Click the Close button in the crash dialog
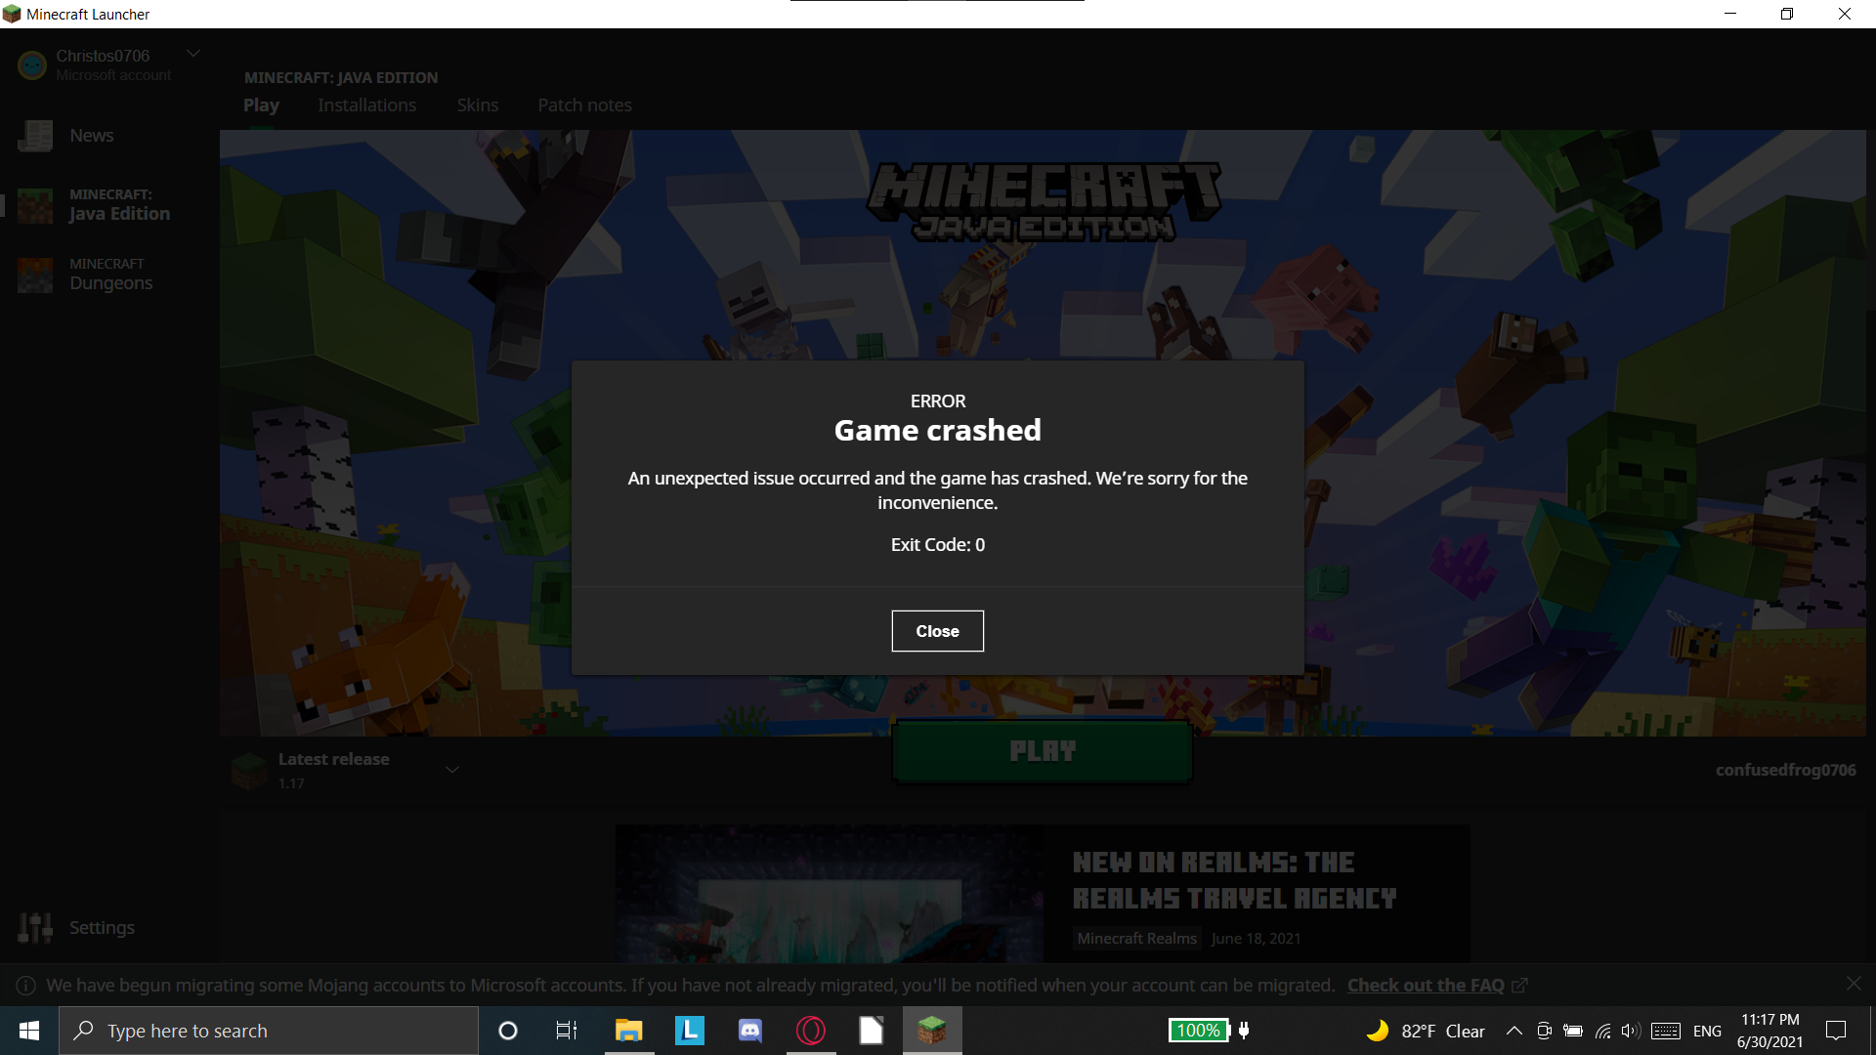The image size is (1876, 1055). click(937, 631)
